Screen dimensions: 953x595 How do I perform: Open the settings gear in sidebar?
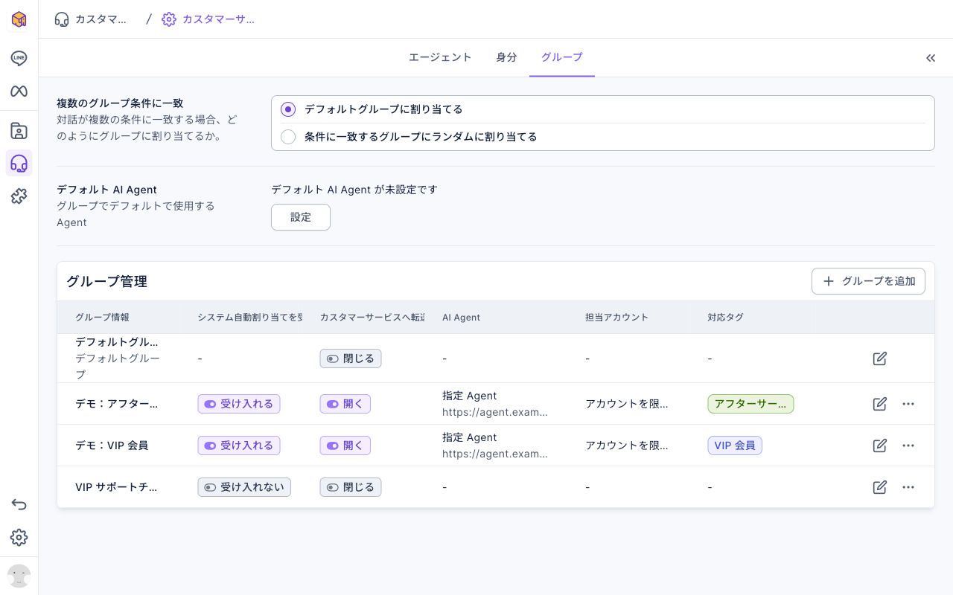coord(19,537)
